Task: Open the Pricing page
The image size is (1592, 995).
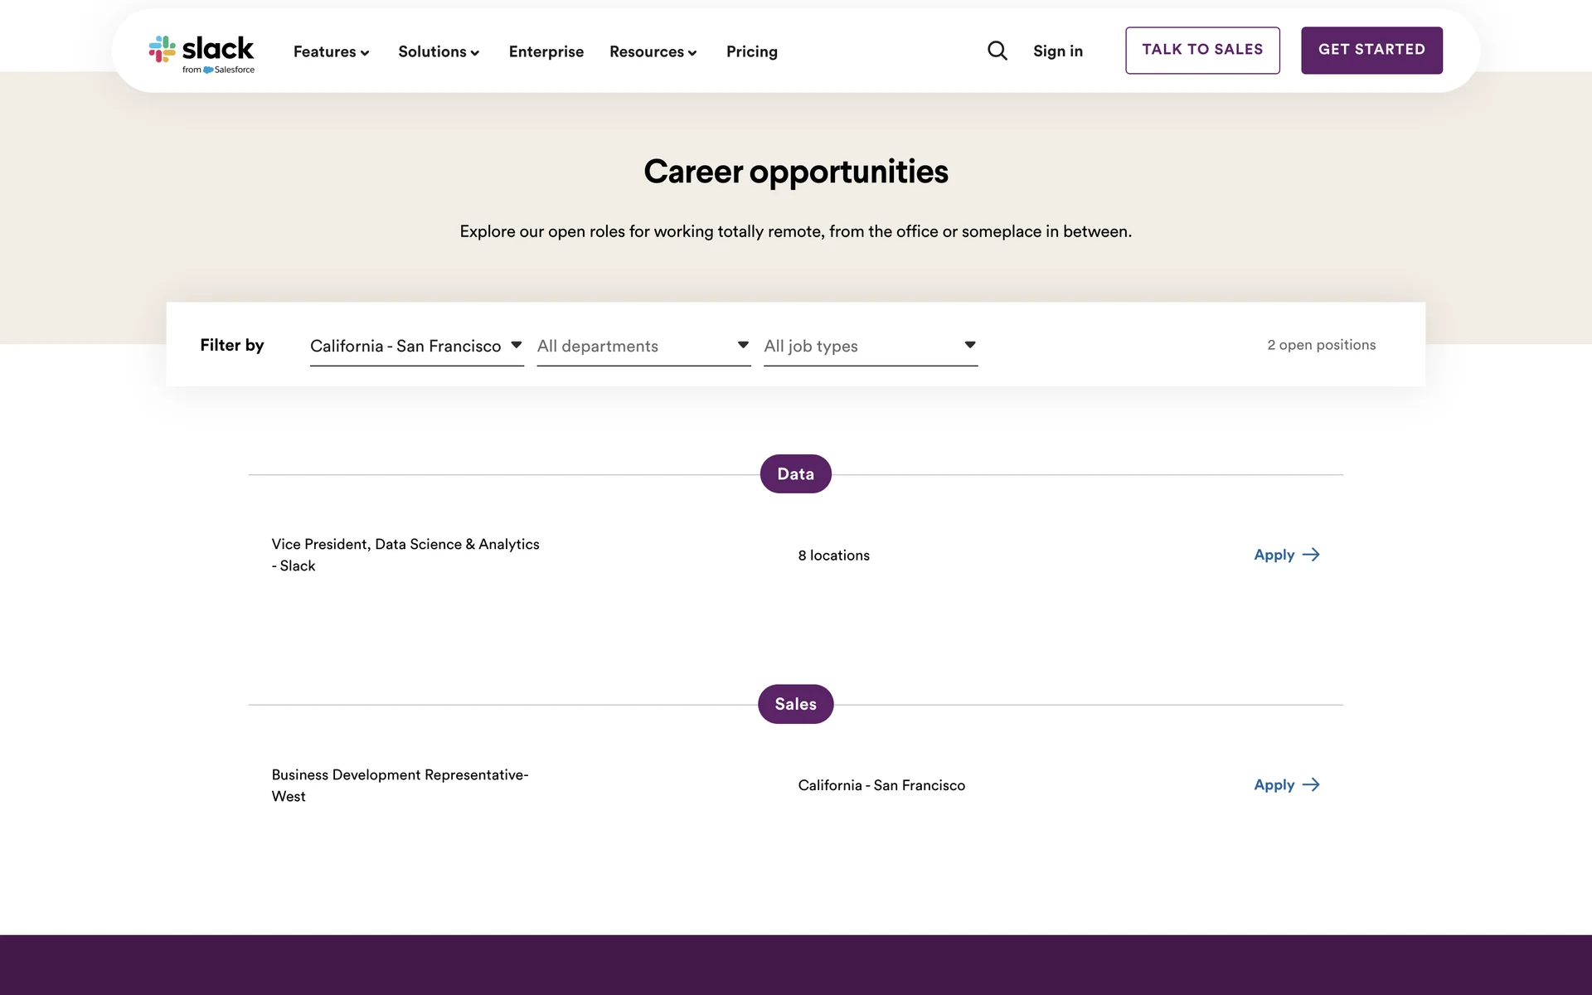Action: [751, 51]
